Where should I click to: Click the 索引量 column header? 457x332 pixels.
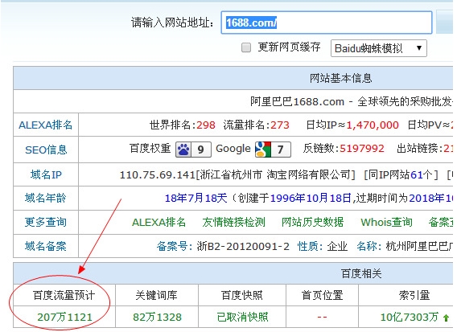(x=414, y=295)
